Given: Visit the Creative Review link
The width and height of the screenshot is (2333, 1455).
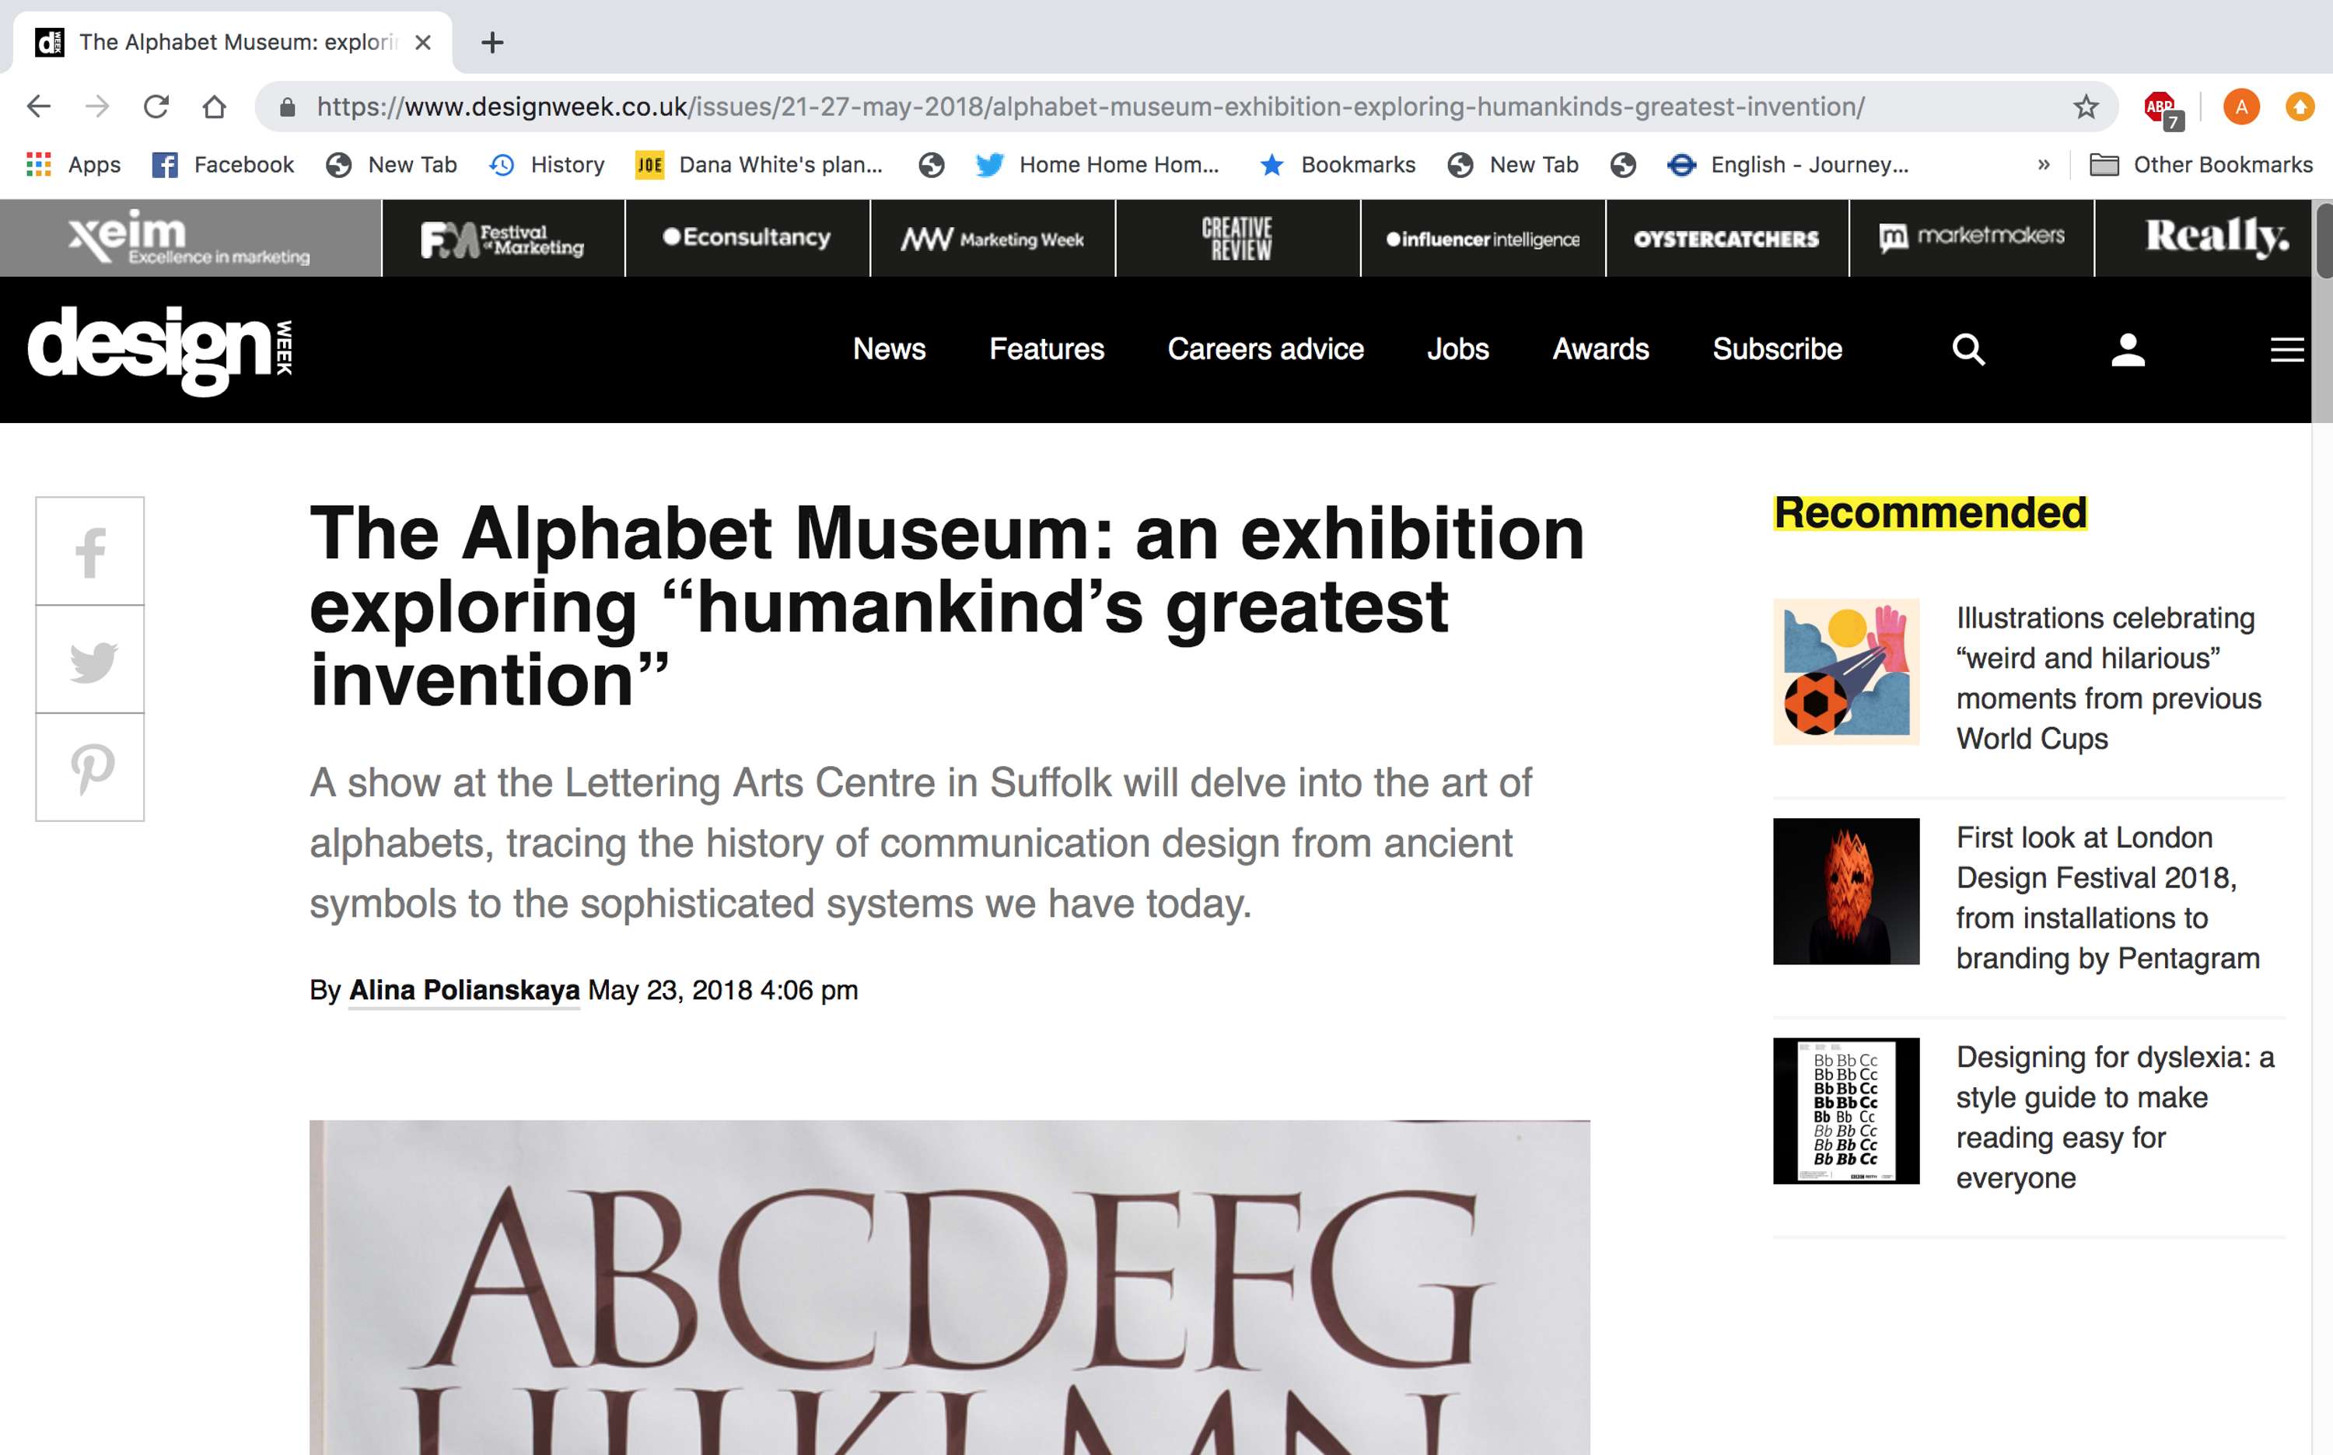Looking at the screenshot, I should pyautogui.click(x=1238, y=238).
